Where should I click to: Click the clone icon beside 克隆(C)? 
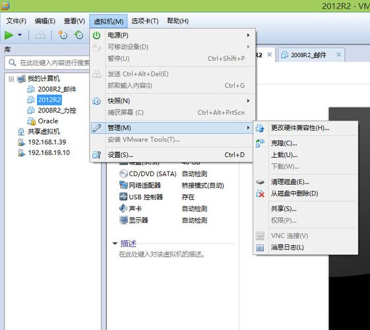[260, 143]
